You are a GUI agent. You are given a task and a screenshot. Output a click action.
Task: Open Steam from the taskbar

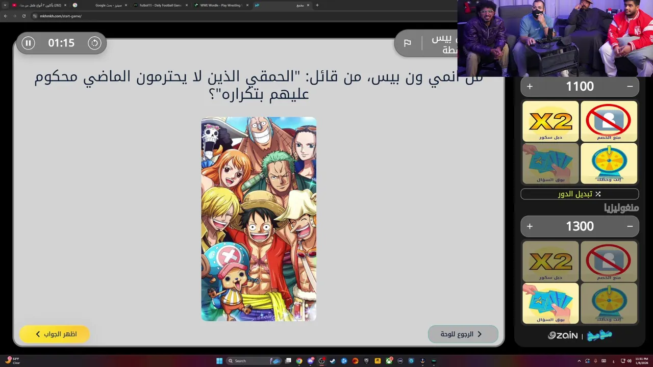[333, 361]
